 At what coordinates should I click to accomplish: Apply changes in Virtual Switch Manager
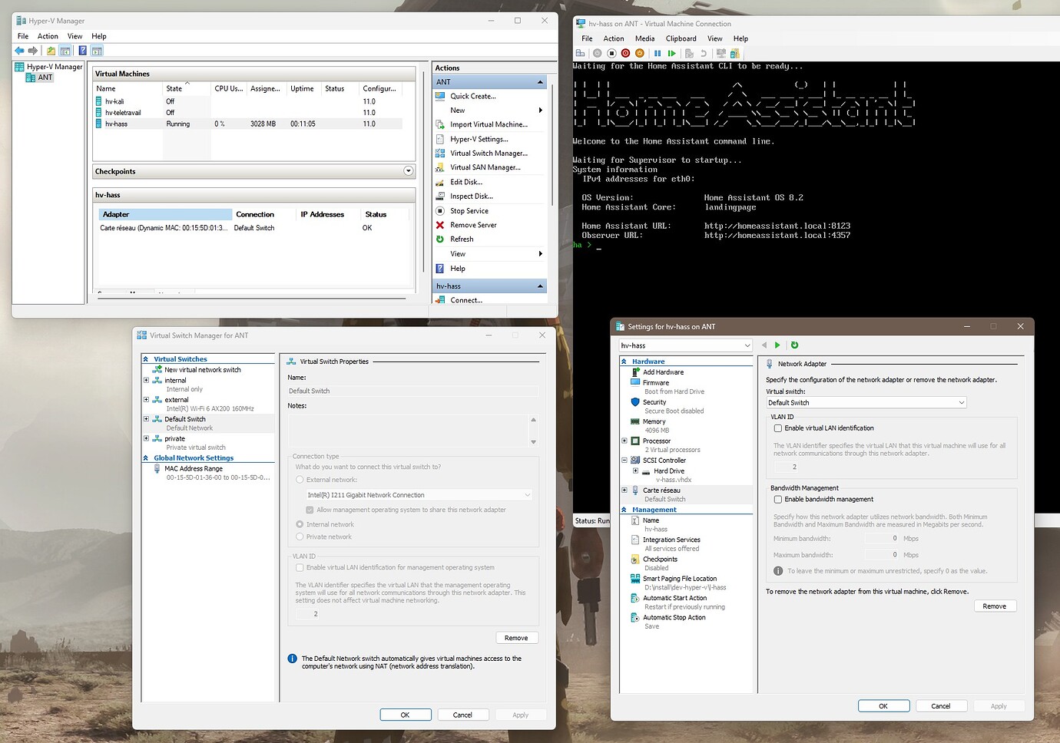(x=521, y=714)
